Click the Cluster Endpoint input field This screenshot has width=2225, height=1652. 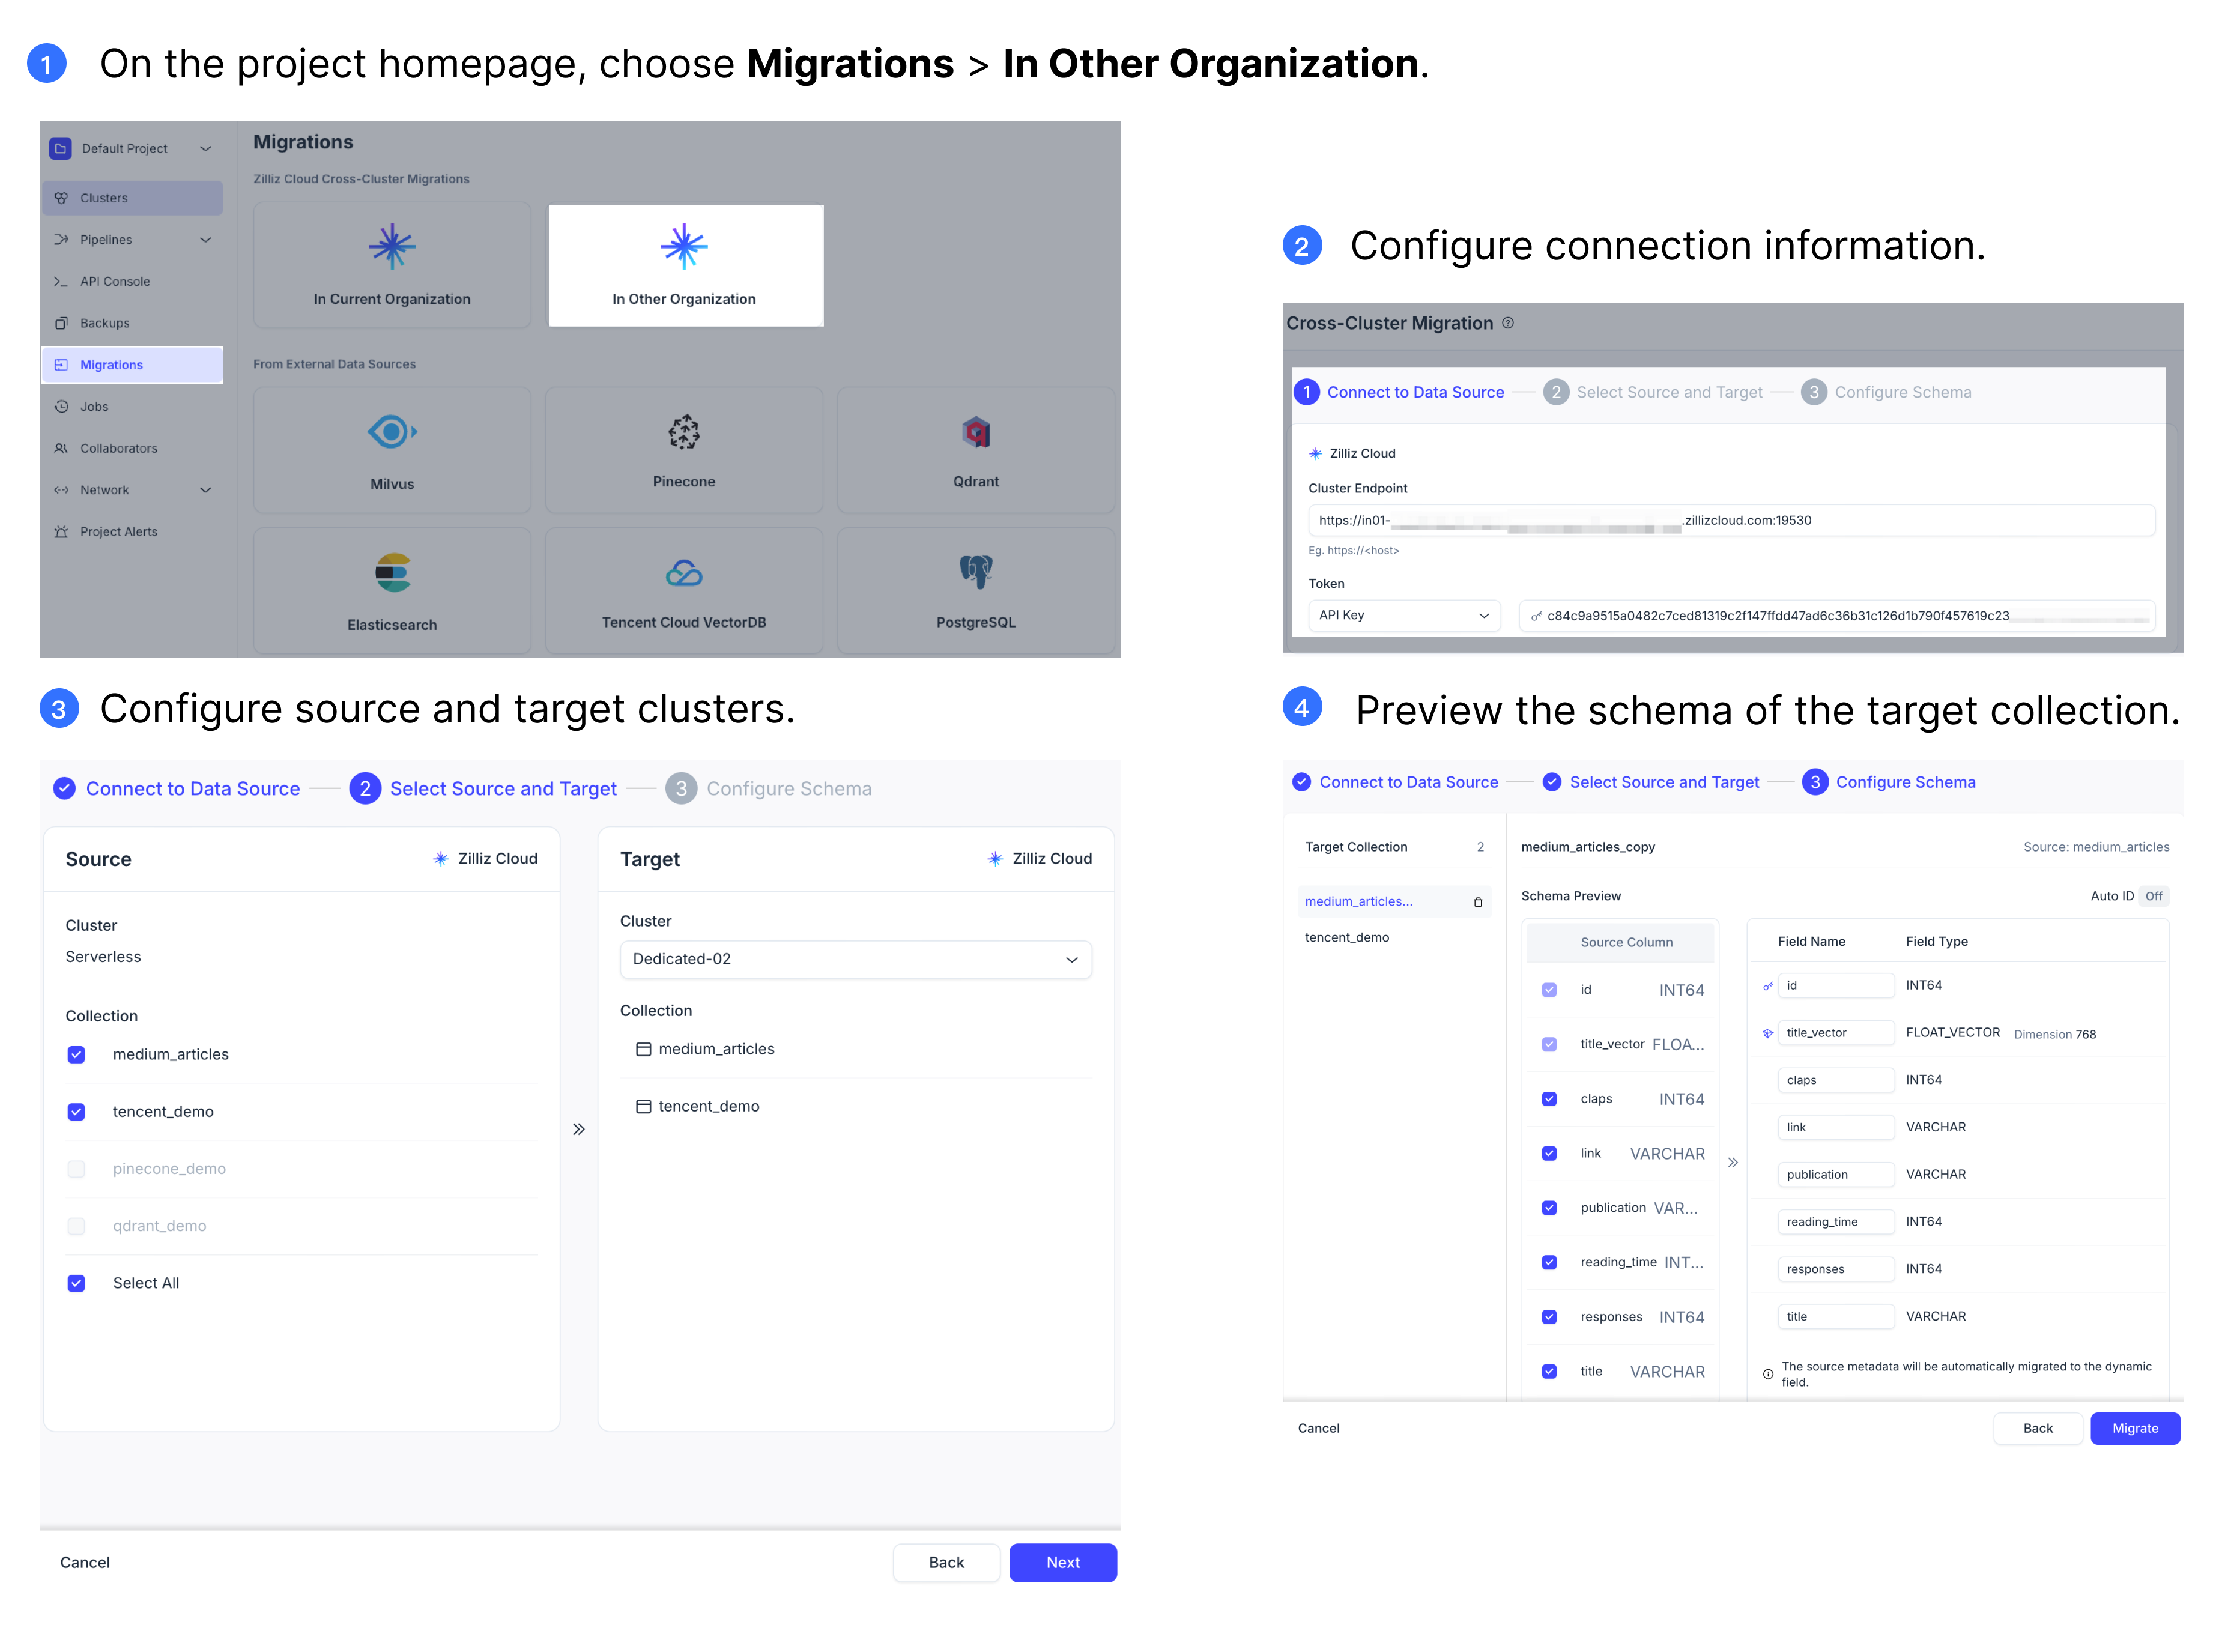(x=1731, y=520)
